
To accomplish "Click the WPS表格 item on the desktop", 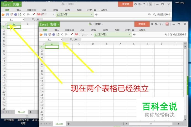I will [x=9, y=120].
